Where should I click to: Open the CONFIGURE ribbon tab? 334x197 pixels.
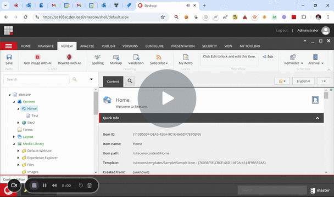pyautogui.click(x=154, y=46)
